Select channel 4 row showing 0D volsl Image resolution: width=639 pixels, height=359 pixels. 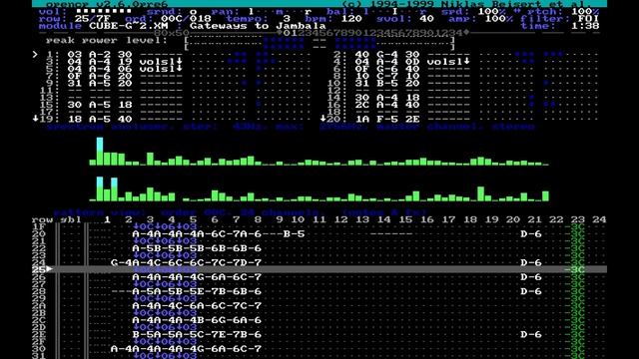point(463,62)
